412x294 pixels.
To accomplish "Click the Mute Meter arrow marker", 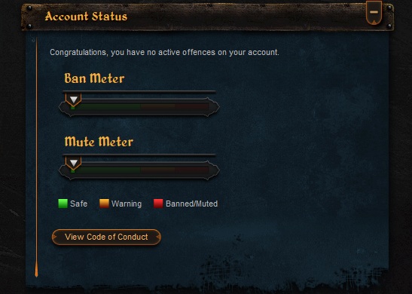I will 74,163.
